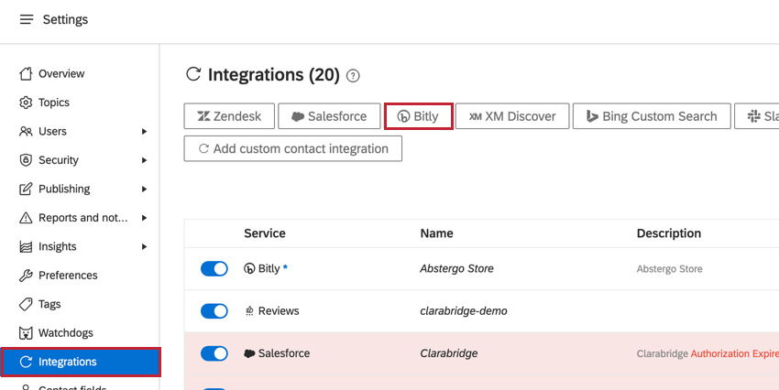Click the clarabridge-demo integration name
This screenshot has height=390, width=779.
click(464, 311)
